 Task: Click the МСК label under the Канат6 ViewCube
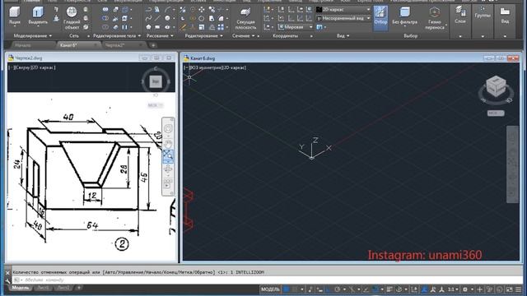tap(496, 113)
